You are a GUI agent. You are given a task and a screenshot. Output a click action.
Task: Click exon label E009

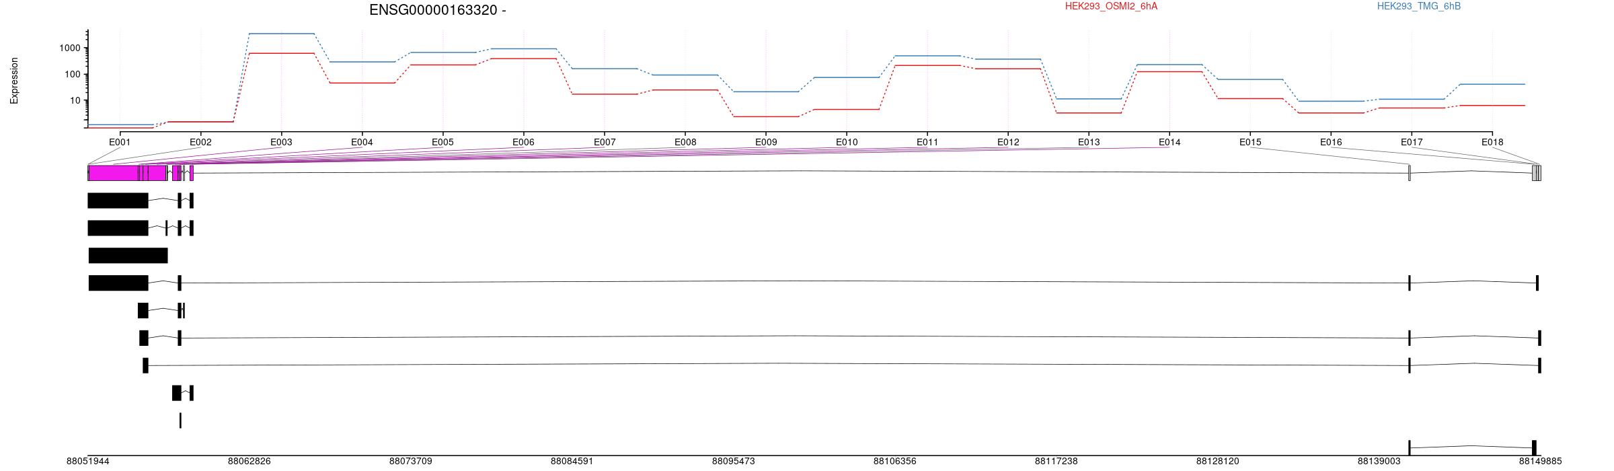click(x=766, y=142)
